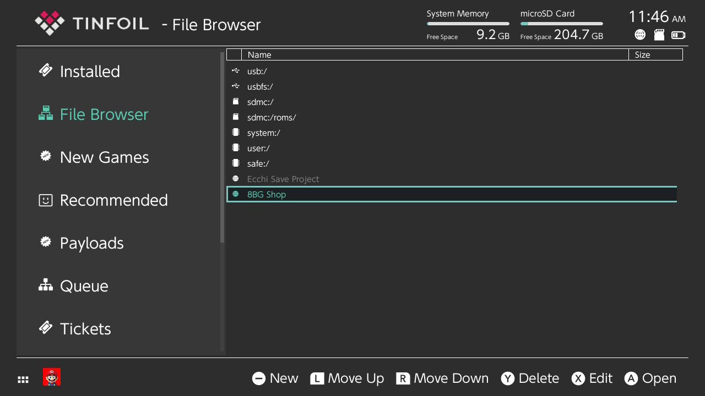Click the battery status icon

pos(679,35)
